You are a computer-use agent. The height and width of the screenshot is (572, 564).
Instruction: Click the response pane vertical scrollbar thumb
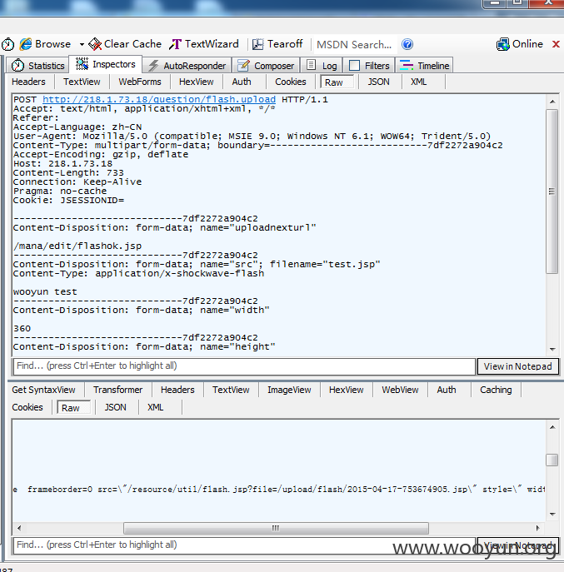coord(552,460)
